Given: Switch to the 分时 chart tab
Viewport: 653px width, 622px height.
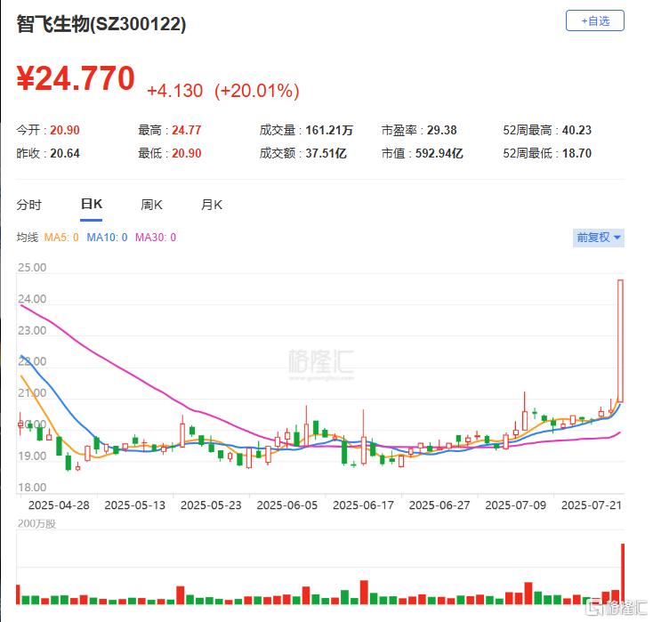Looking at the screenshot, I should pos(28,205).
